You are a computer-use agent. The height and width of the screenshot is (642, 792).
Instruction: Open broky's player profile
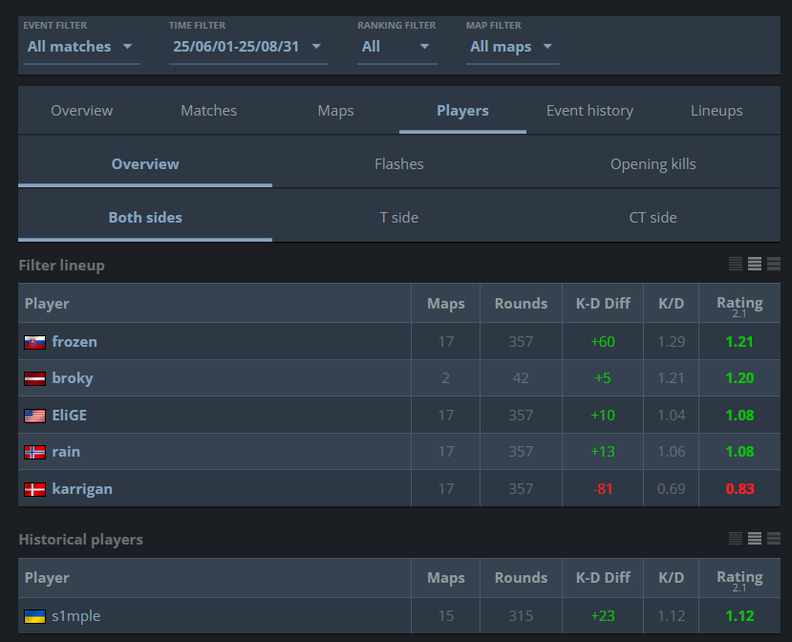click(73, 378)
